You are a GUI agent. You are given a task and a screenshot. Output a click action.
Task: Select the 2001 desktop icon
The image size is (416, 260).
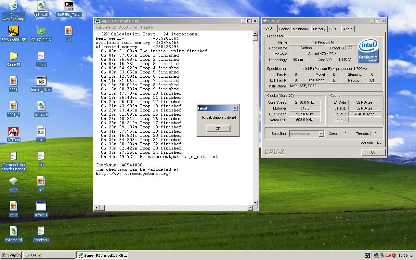(13, 84)
